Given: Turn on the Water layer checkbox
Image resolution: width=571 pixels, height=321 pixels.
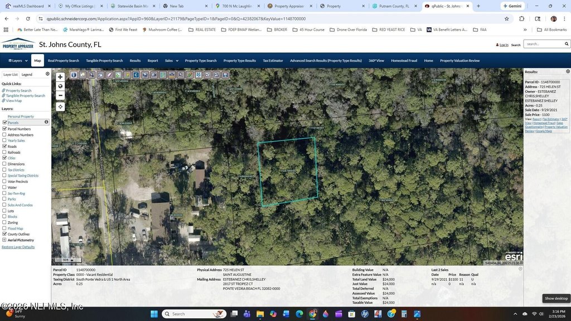Looking at the screenshot, I should [4, 187].
